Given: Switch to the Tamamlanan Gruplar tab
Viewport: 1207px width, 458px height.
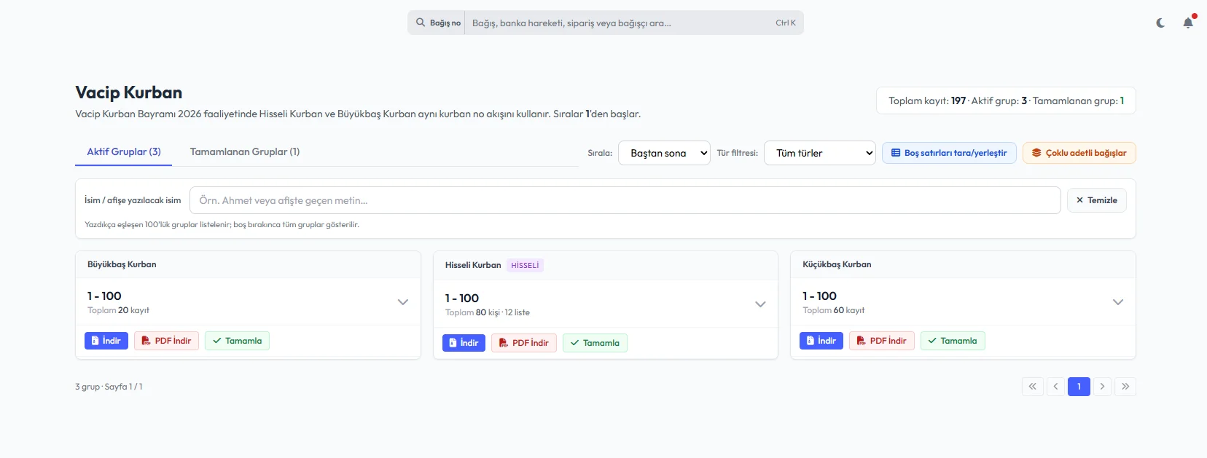Looking at the screenshot, I should 245,151.
